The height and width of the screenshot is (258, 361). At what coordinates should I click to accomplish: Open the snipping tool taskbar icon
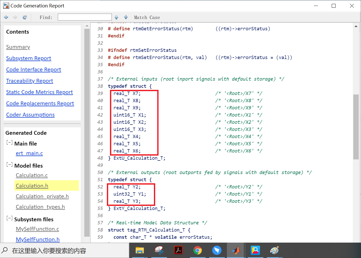pyautogui.click(x=159, y=250)
